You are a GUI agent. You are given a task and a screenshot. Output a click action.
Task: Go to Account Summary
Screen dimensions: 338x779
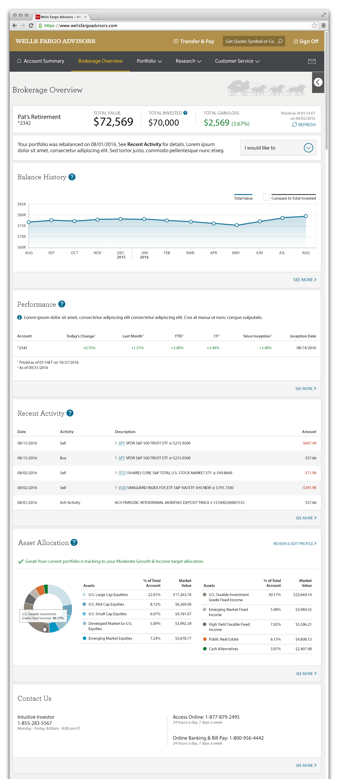click(41, 61)
